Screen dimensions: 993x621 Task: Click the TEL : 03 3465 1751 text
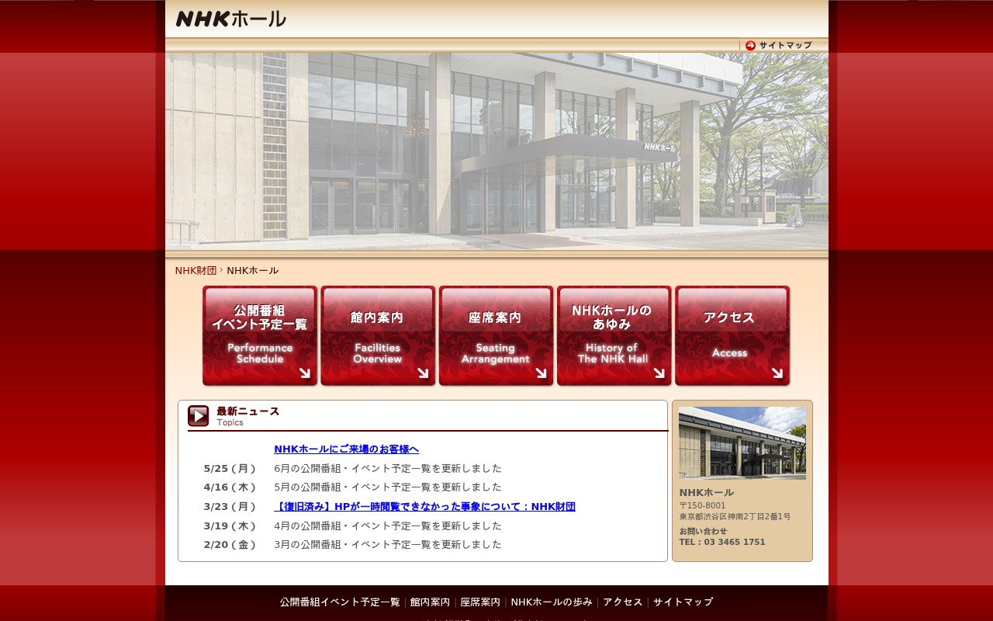722,543
